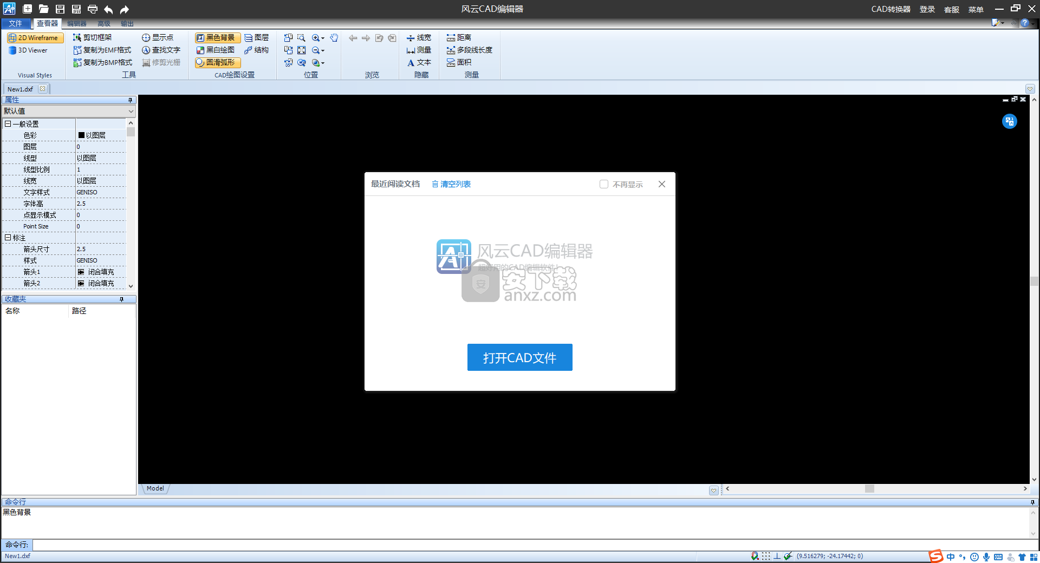
Task: Create a new file from quick toolbar
Action: [x=28, y=9]
